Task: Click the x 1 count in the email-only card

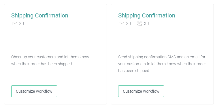Action: pyautogui.click(x=22, y=23)
